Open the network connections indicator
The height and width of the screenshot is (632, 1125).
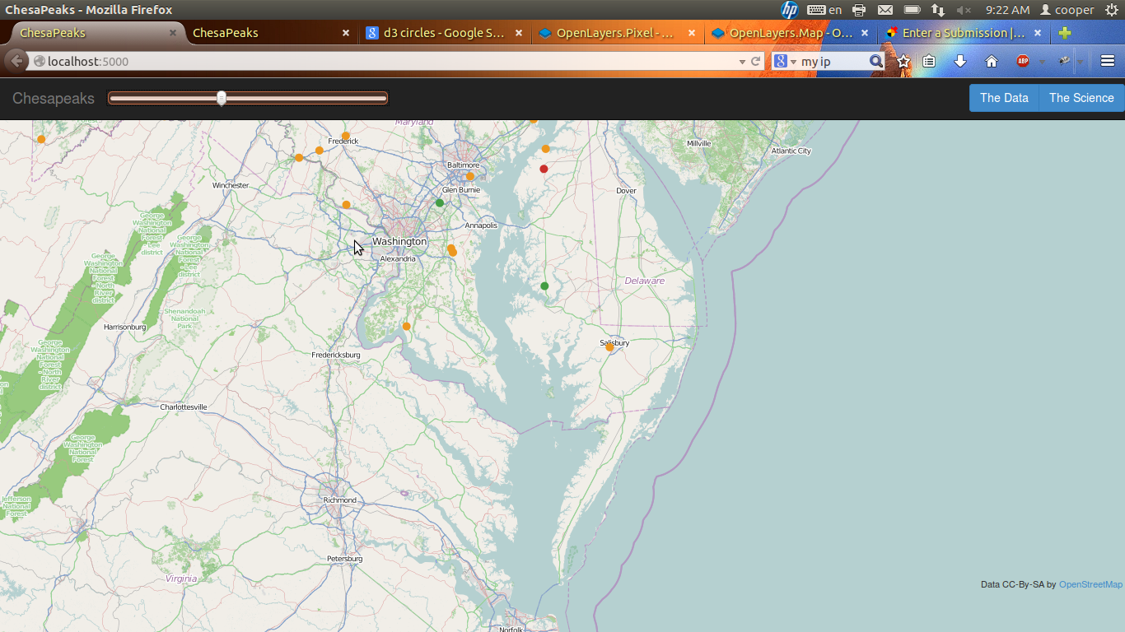point(938,10)
